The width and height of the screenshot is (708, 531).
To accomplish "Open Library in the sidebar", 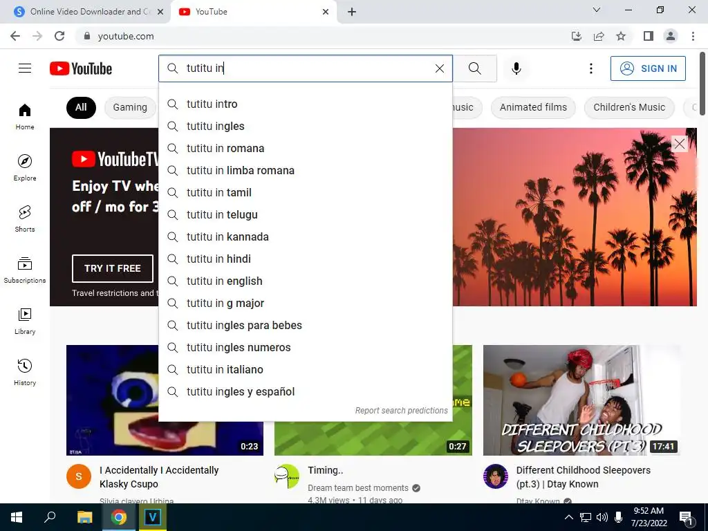I will pos(25,321).
